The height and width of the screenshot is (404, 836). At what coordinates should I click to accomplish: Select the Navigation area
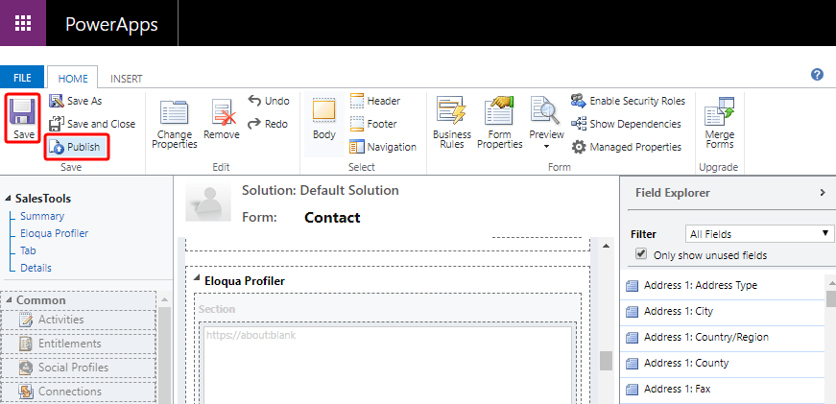pyautogui.click(x=383, y=147)
